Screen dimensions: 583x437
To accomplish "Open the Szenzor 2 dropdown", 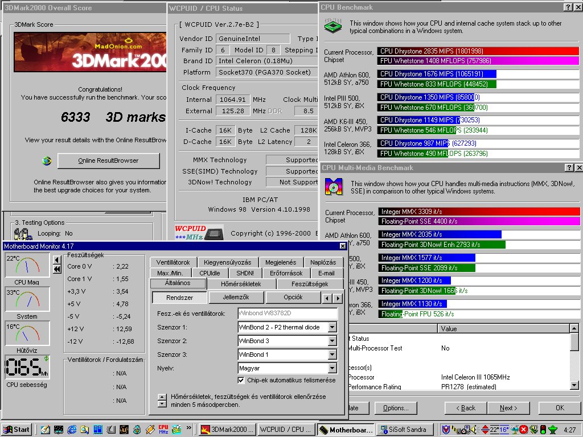I will (x=332, y=341).
